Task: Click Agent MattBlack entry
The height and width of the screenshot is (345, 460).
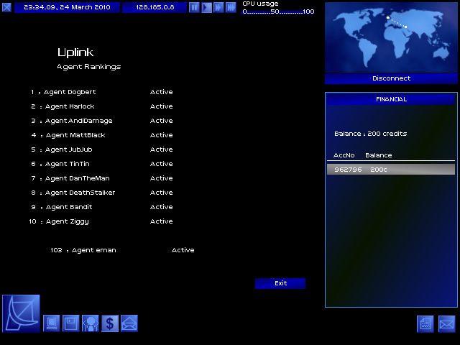Action: coord(75,135)
